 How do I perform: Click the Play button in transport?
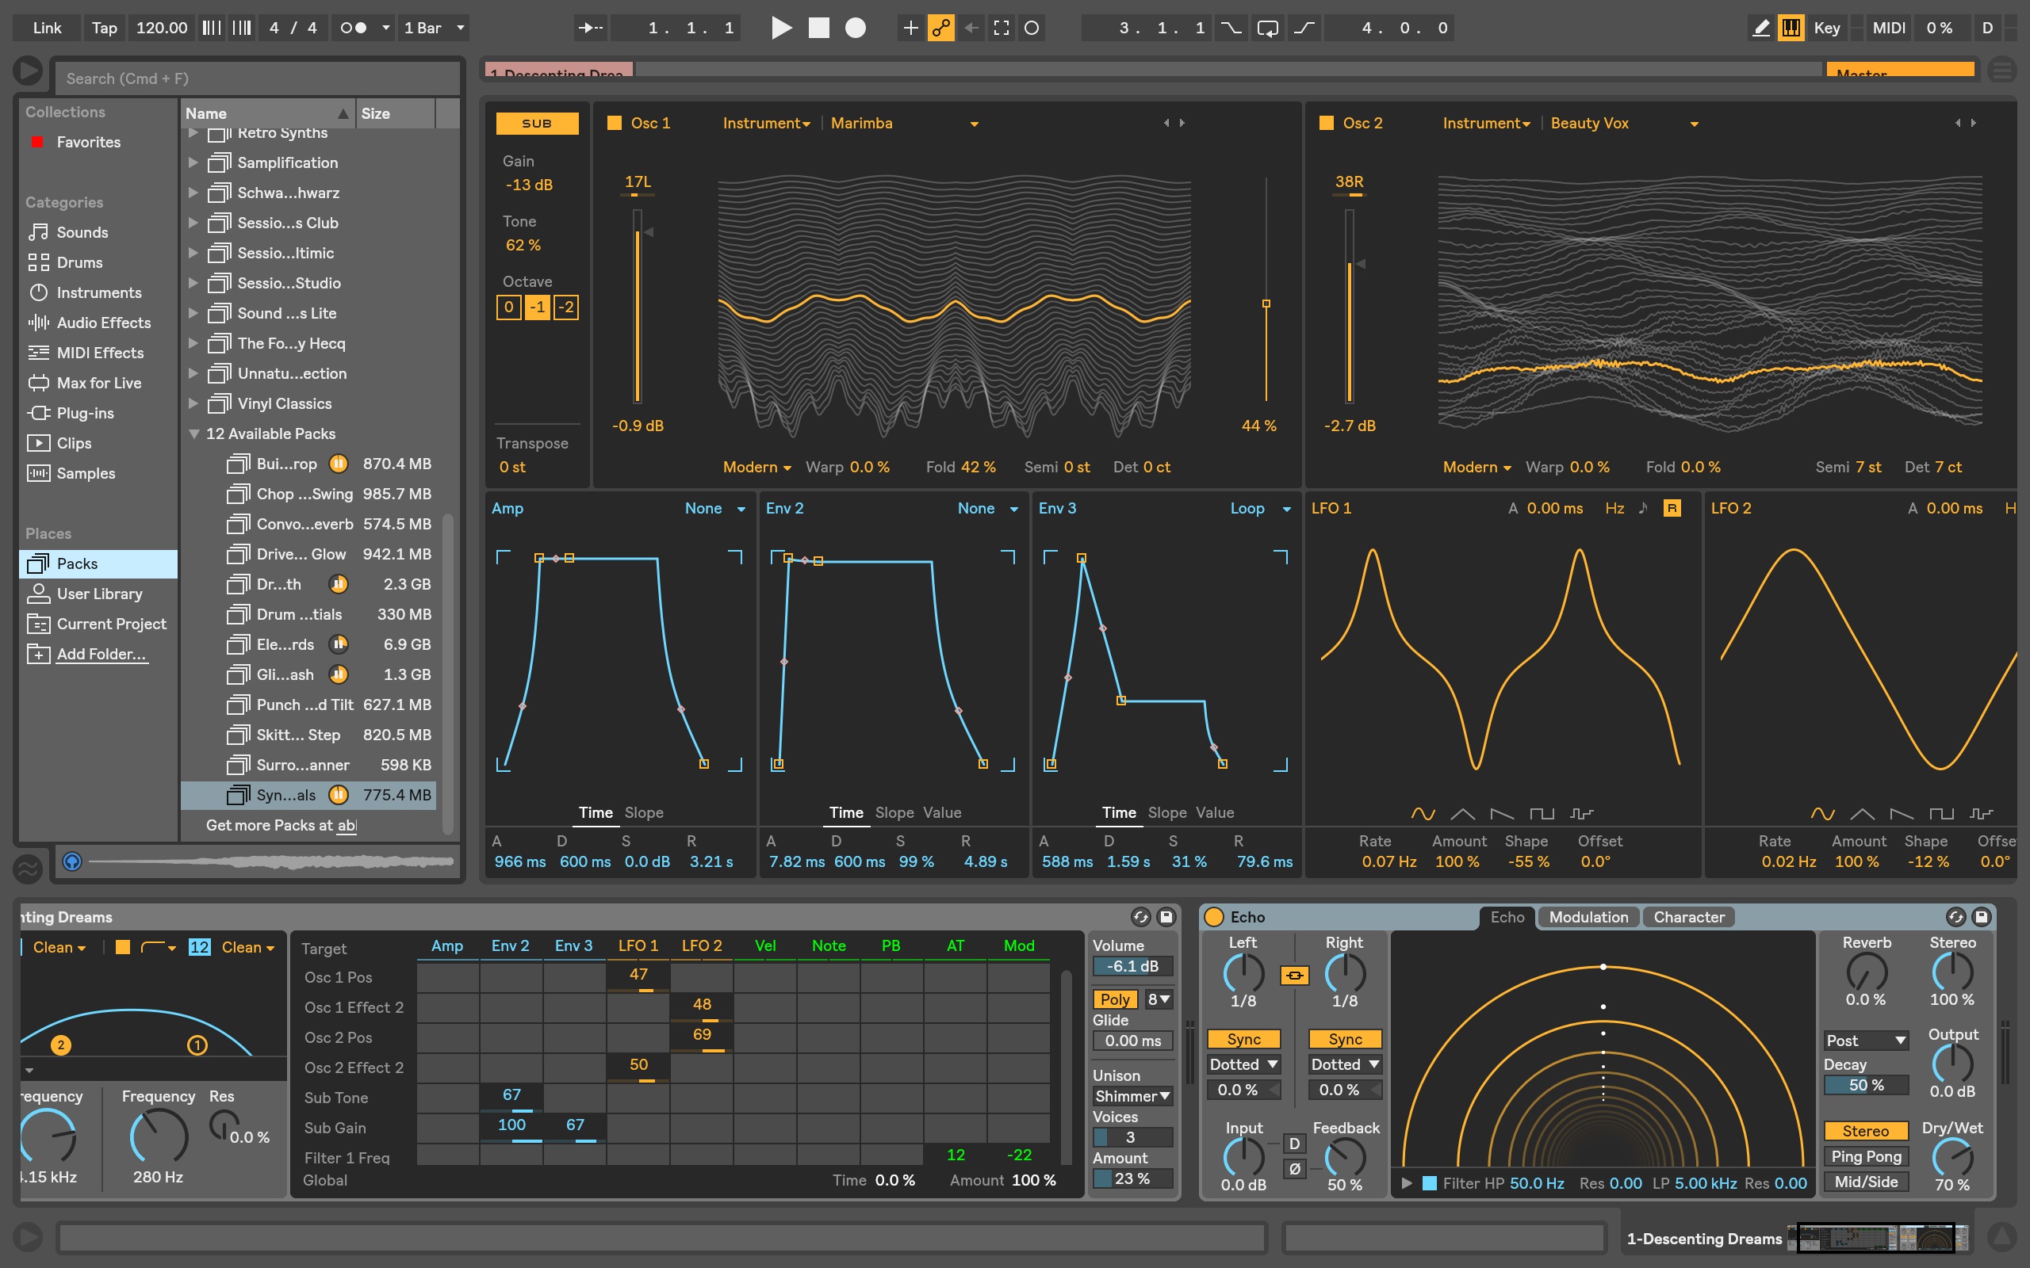coord(781,28)
